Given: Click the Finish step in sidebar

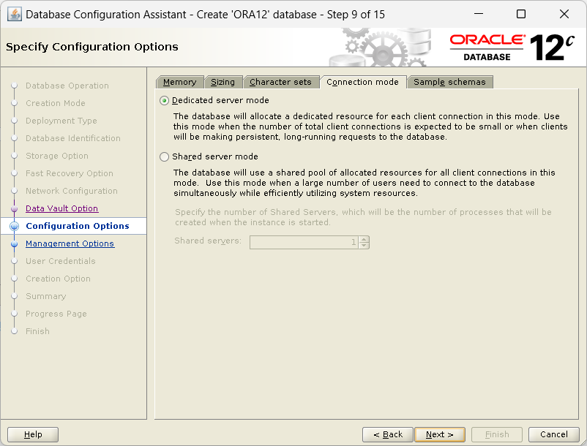Looking at the screenshot, I should [37, 332].
